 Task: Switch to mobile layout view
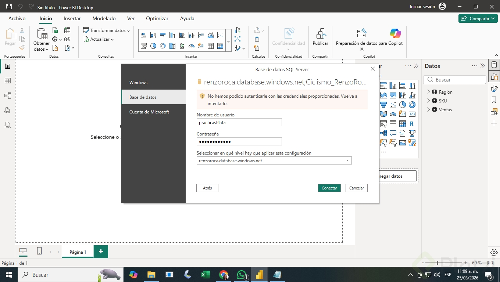[39, 251]
